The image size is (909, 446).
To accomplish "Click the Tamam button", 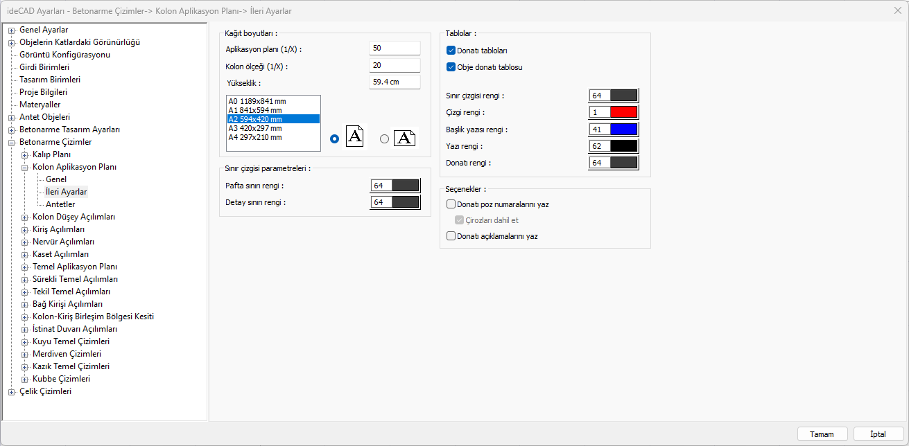I will [x=822, y=434].
